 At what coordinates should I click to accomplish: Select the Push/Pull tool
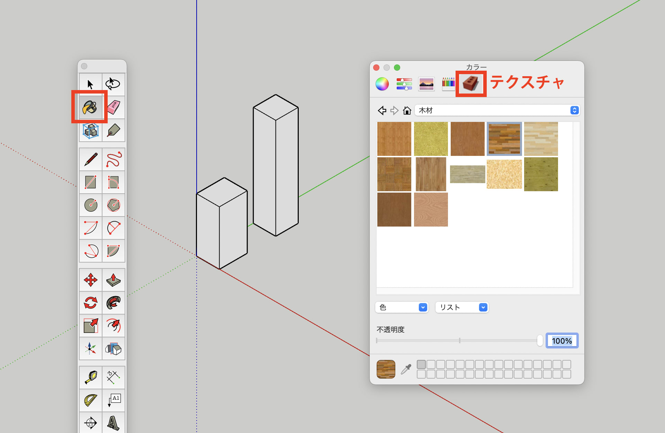click(114, 280)
